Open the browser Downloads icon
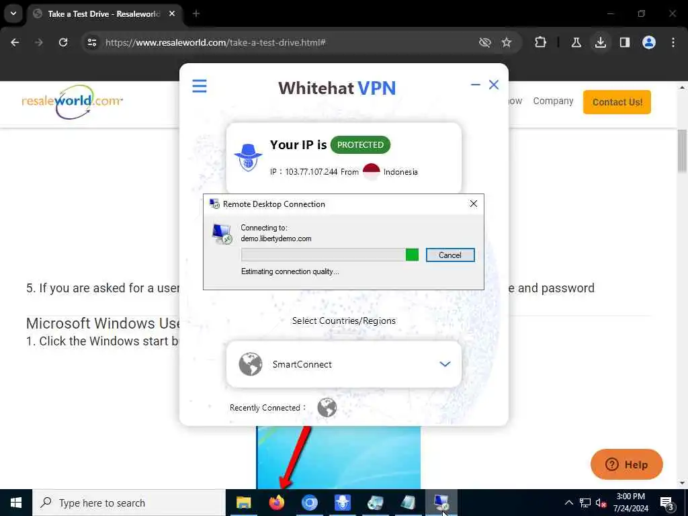688x516 pixels. coord(600,42)
